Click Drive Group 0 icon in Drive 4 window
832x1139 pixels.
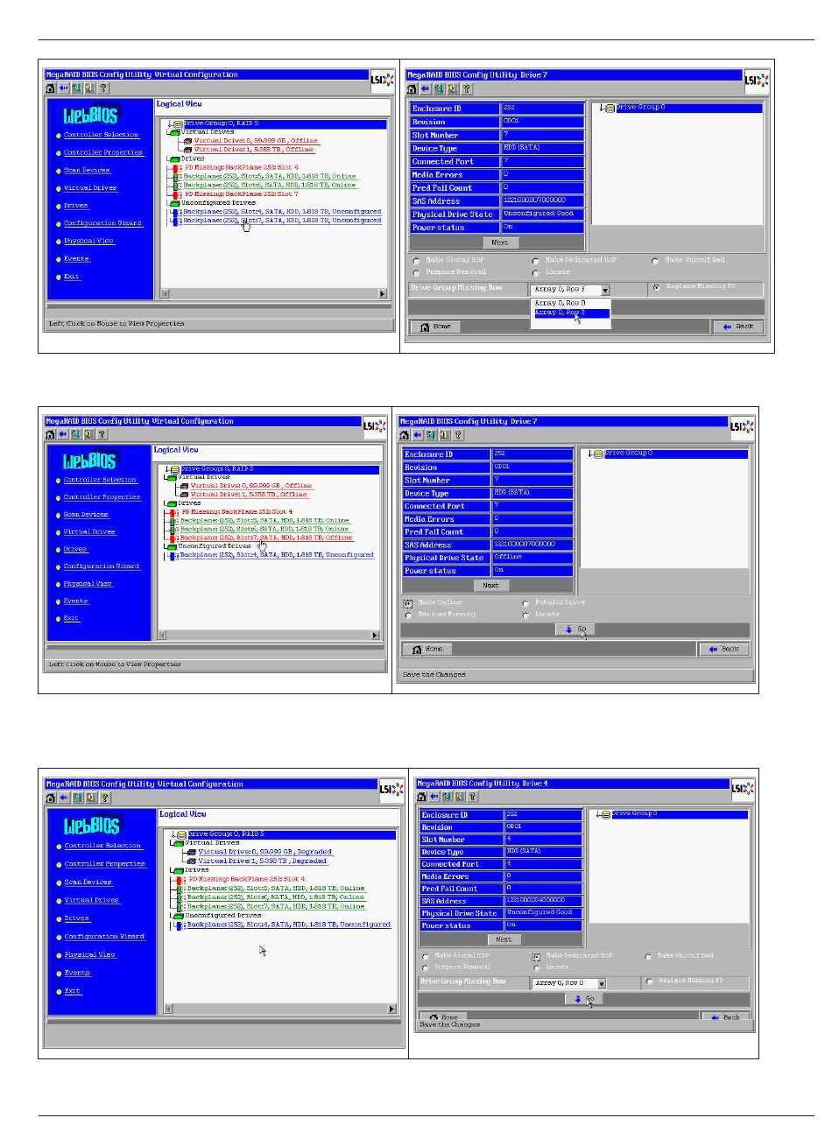click(605, 815)
